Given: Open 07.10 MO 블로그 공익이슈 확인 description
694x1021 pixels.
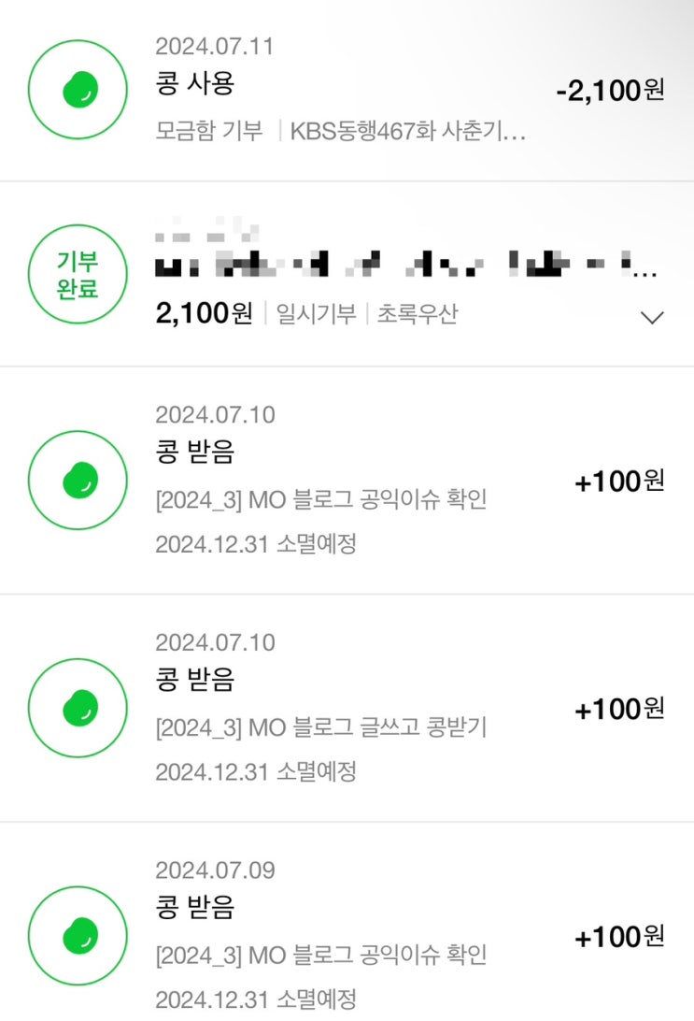Looking at the screenshot, I should (320, 500).
